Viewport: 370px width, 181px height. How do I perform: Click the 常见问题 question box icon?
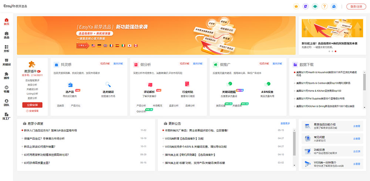pyautogui.click(x=307, y=138)
